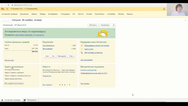Open Все ссылки link
Screen dimensions: 188x106
click(85, 84)
